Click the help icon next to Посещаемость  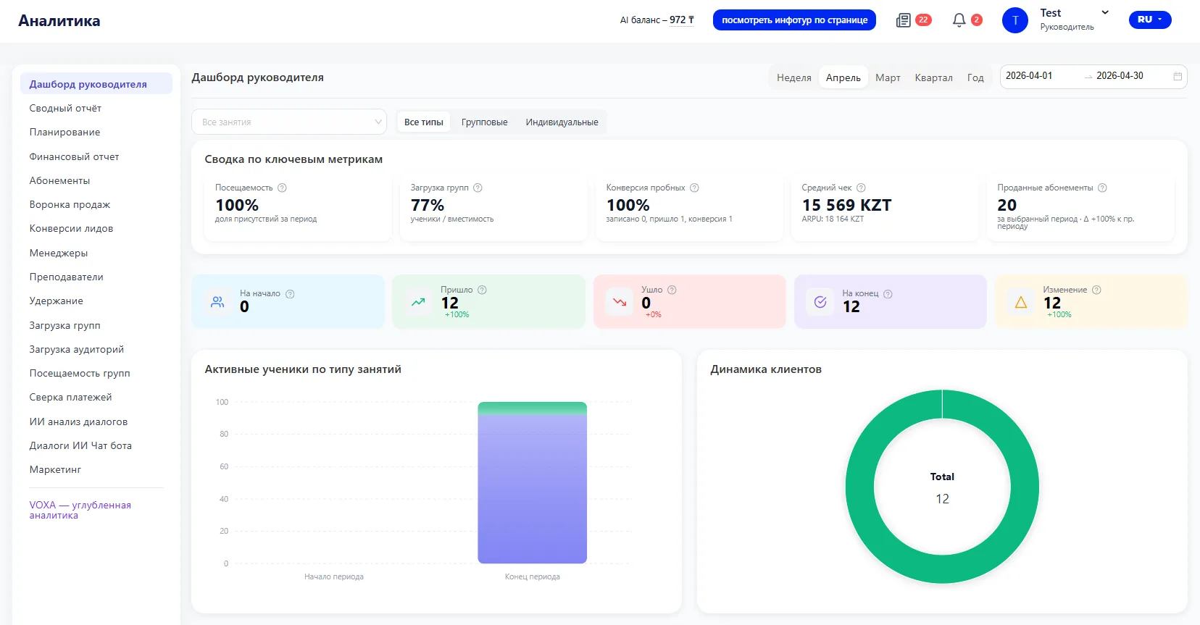click(x=283, y=188)
